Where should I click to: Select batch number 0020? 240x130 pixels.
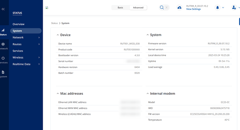coord(137,73)
